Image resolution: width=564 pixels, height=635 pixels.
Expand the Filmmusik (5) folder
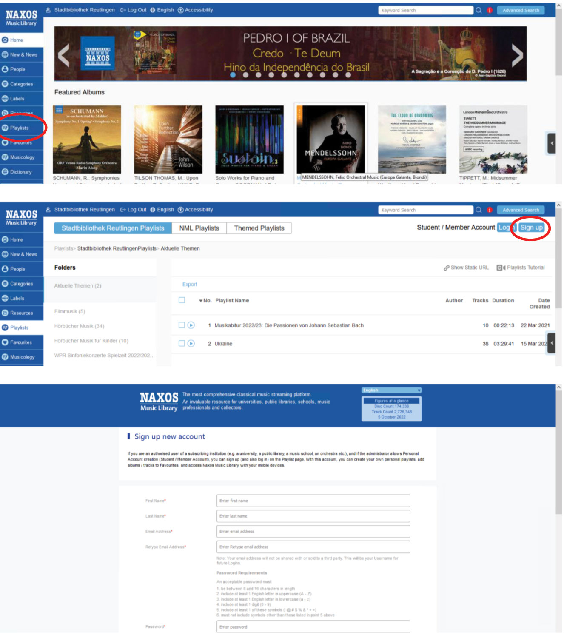(x=70, y=312)
